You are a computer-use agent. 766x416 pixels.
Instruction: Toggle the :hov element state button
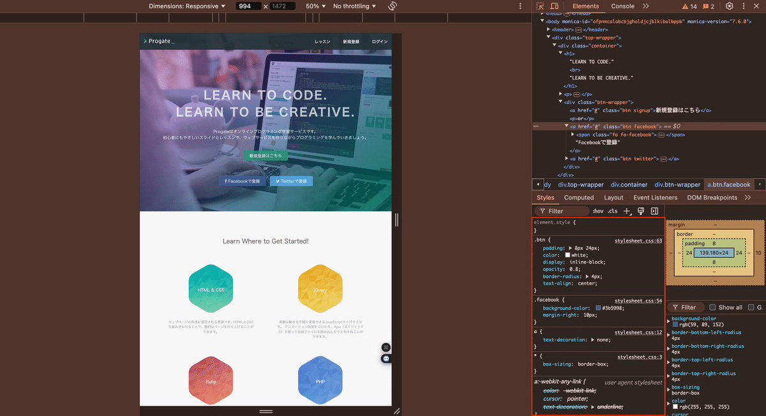point(598,211)
